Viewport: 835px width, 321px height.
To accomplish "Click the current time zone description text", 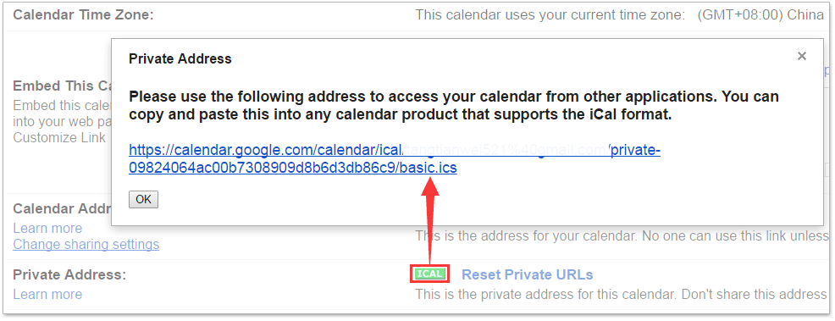I will tap(550, 15).
